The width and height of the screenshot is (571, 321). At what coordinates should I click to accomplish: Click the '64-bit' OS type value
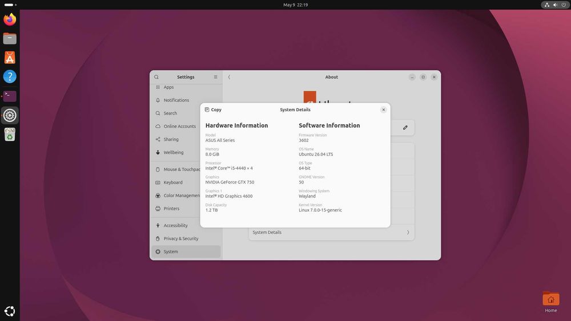click(304, 168)
